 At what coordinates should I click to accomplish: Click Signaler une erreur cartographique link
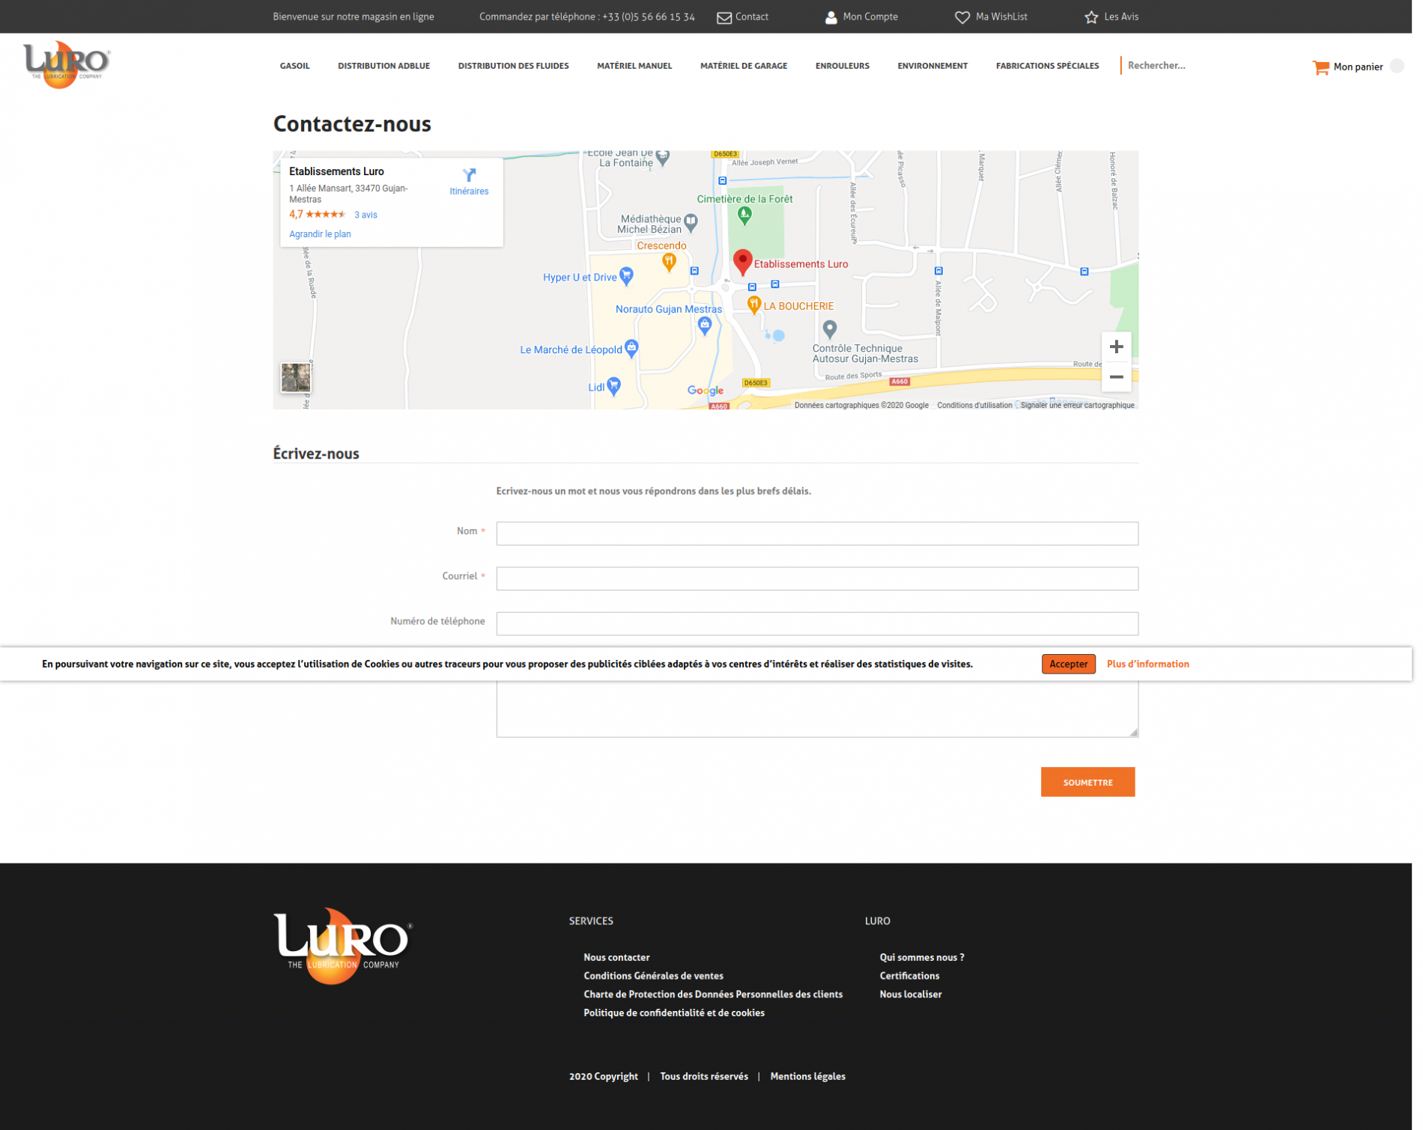[1077, 406]
